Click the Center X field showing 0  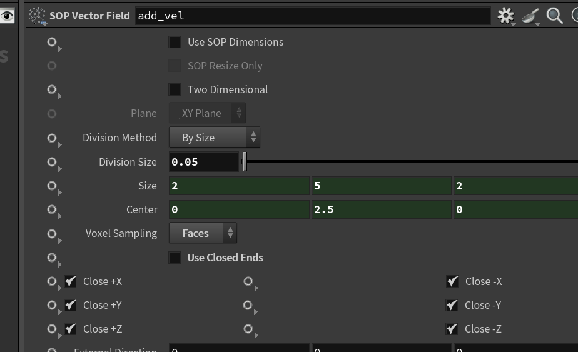click(x=239, y=209)
